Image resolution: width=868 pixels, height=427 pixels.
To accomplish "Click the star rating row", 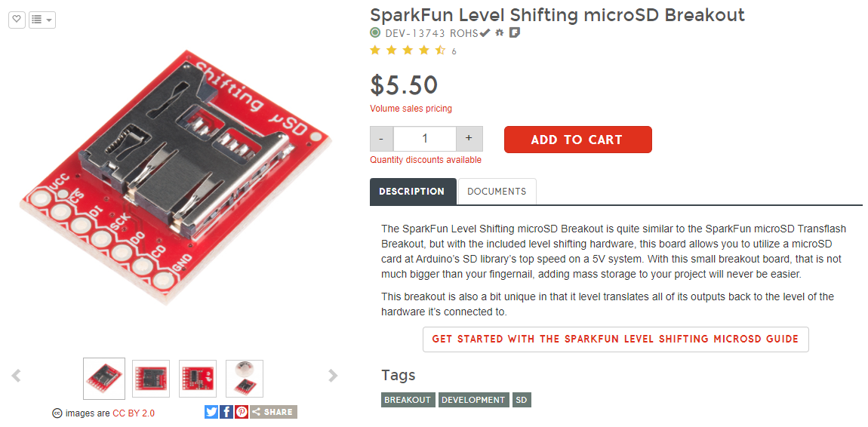I will click(x=407, y=51).
